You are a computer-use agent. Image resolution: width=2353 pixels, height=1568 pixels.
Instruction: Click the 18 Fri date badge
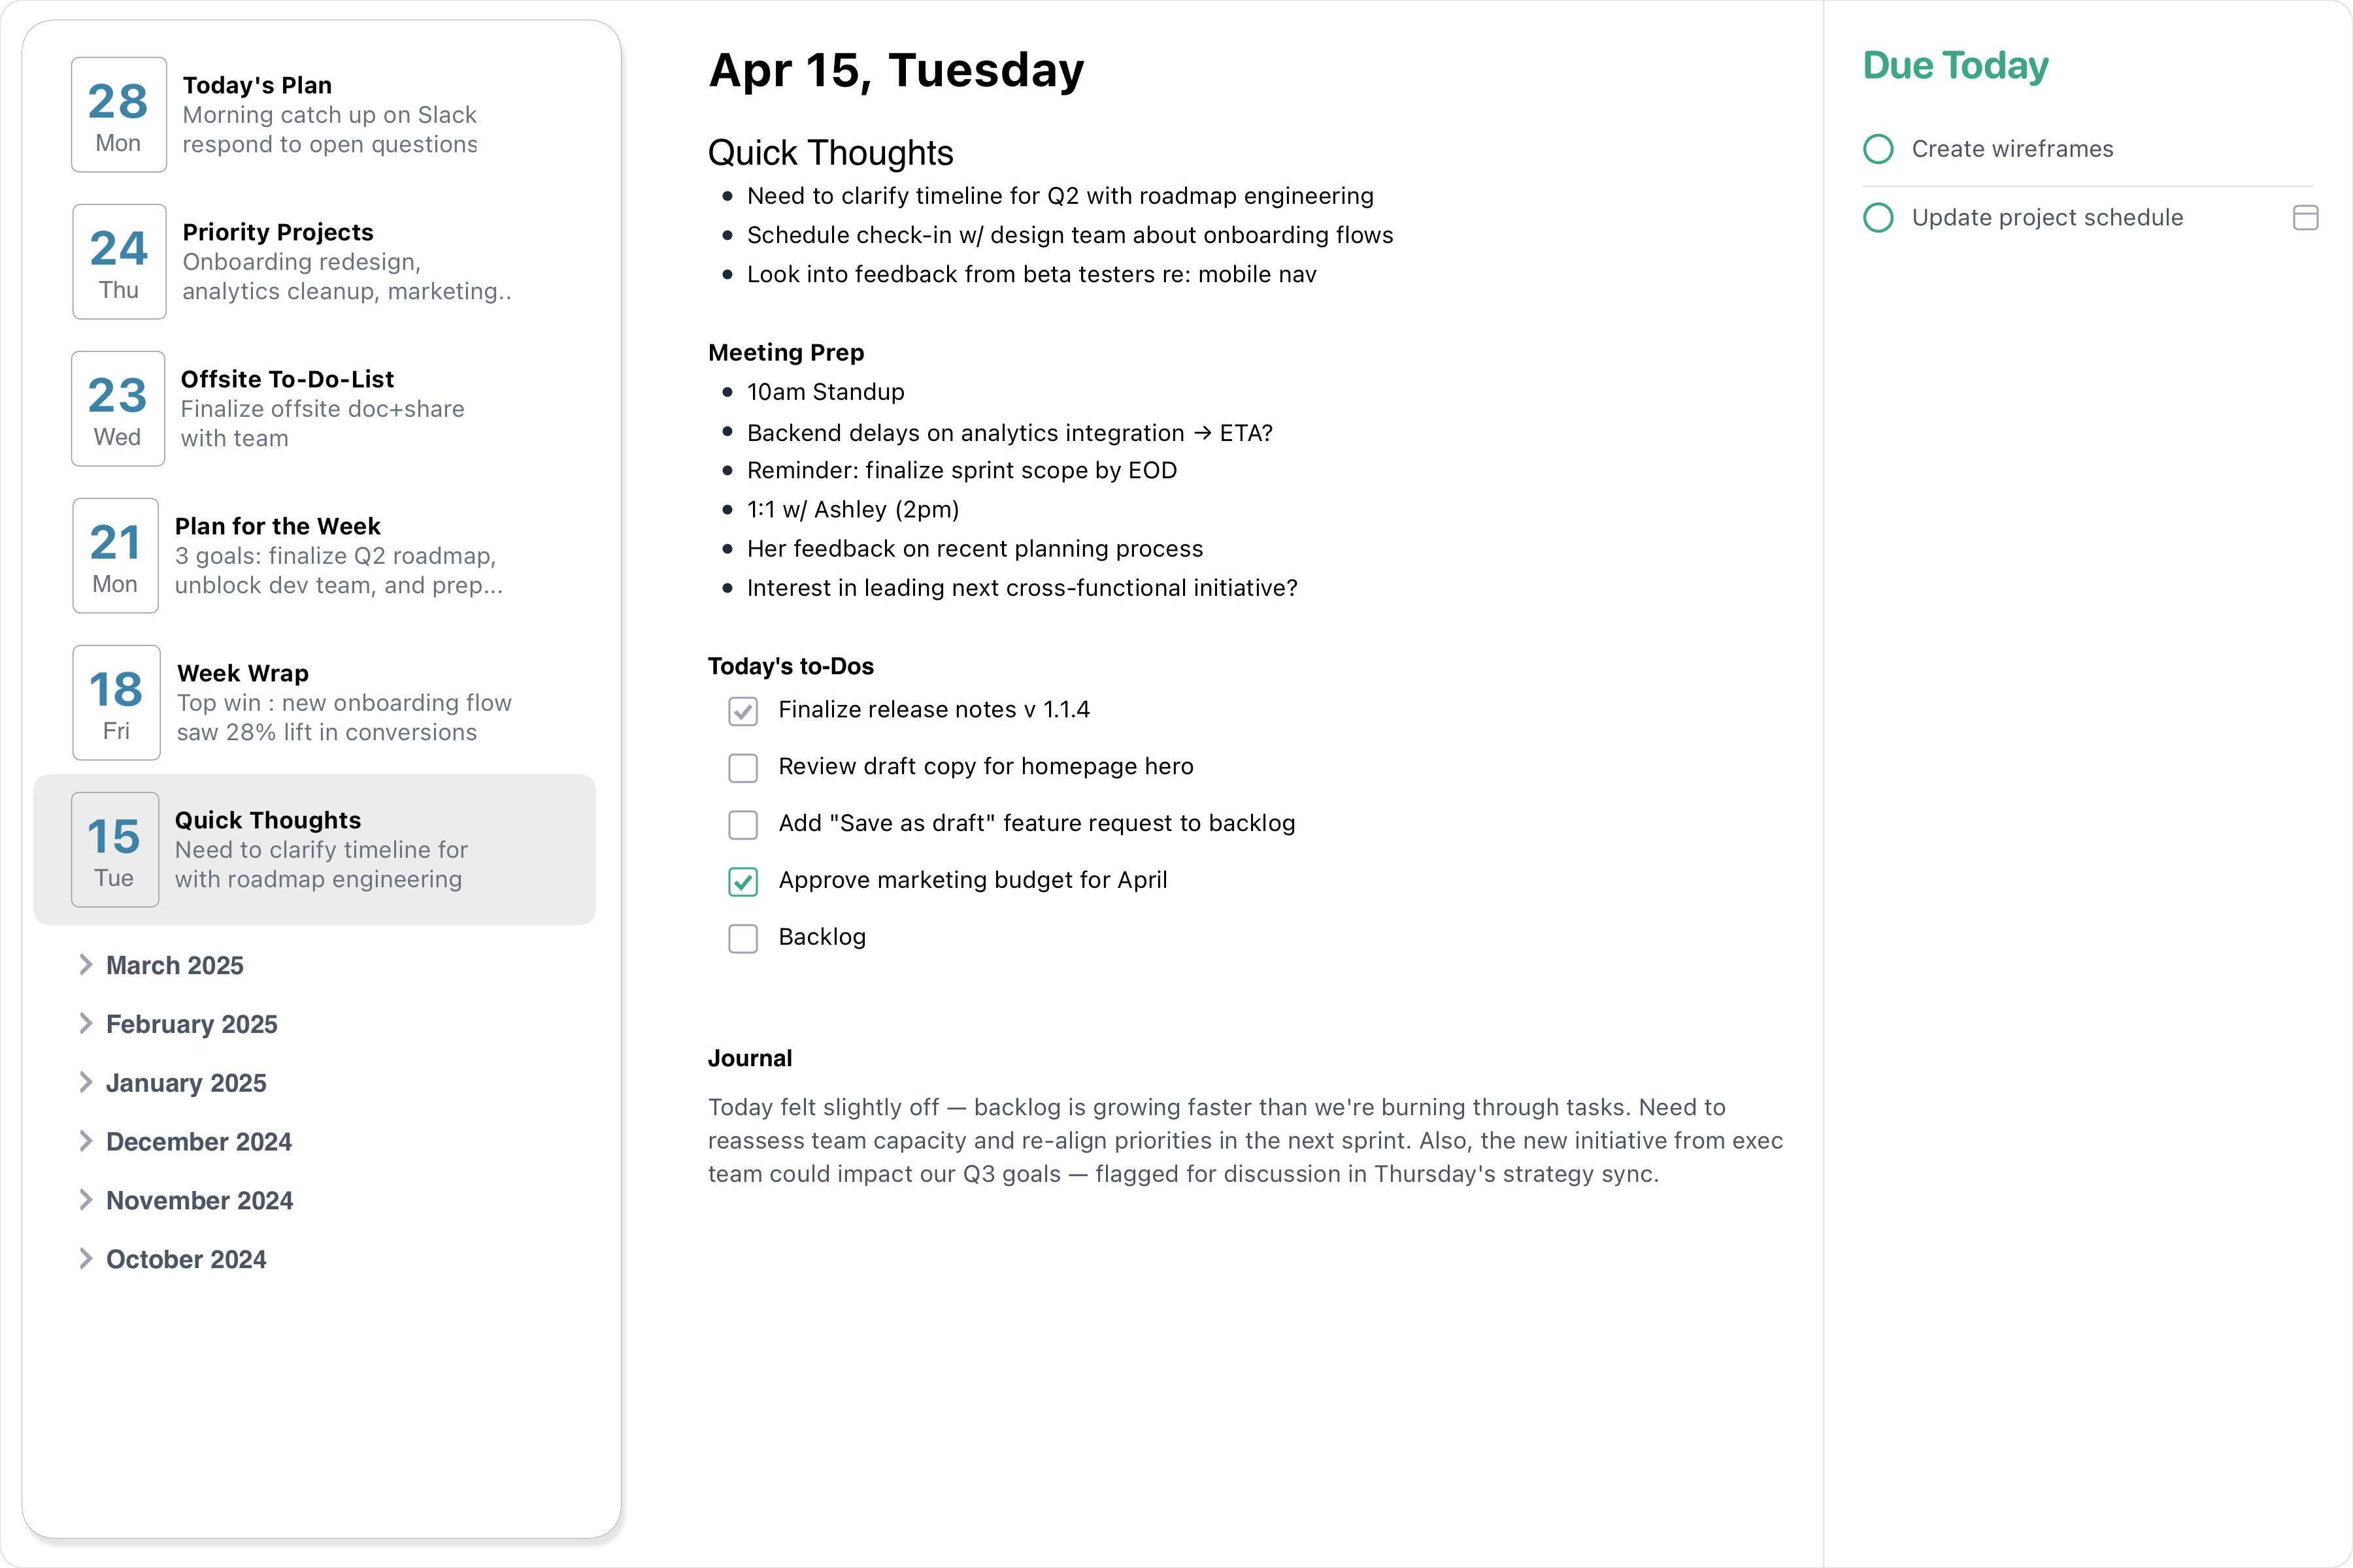115,702
